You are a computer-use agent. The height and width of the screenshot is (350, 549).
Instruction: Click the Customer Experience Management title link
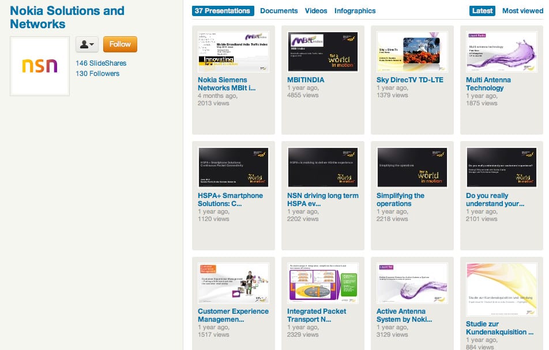[233, 315]
